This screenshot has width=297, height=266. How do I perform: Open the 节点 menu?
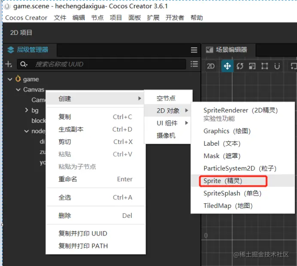(97, 18)
